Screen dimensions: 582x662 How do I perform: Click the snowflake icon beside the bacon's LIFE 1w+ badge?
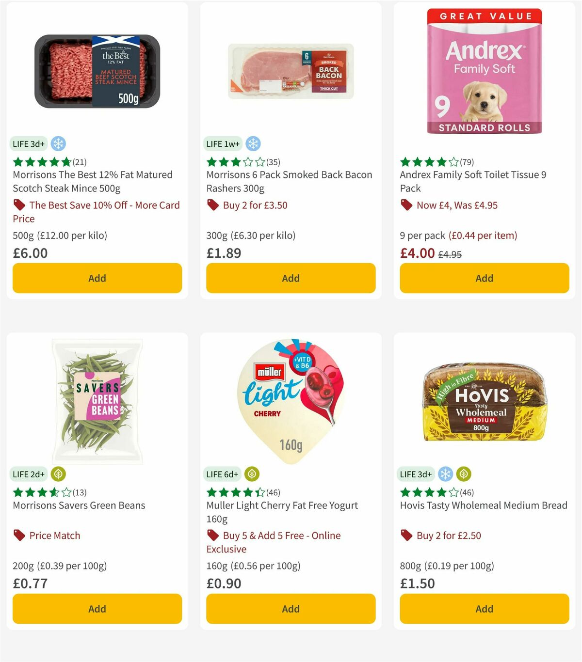(x=253, y=143)
